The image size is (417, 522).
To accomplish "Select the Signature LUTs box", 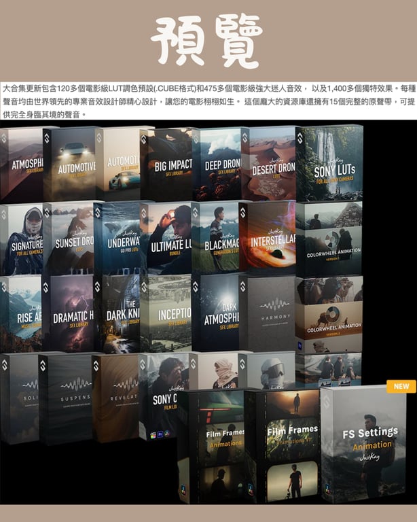I will pyautogui.click(x=22, y=239).
